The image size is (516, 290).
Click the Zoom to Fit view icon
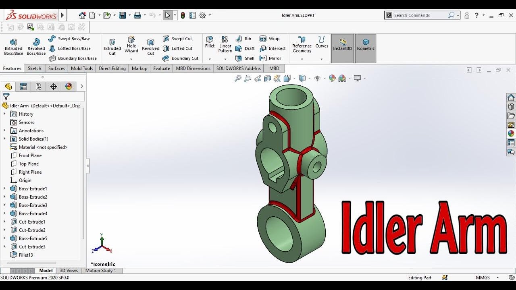click(238, 79)
